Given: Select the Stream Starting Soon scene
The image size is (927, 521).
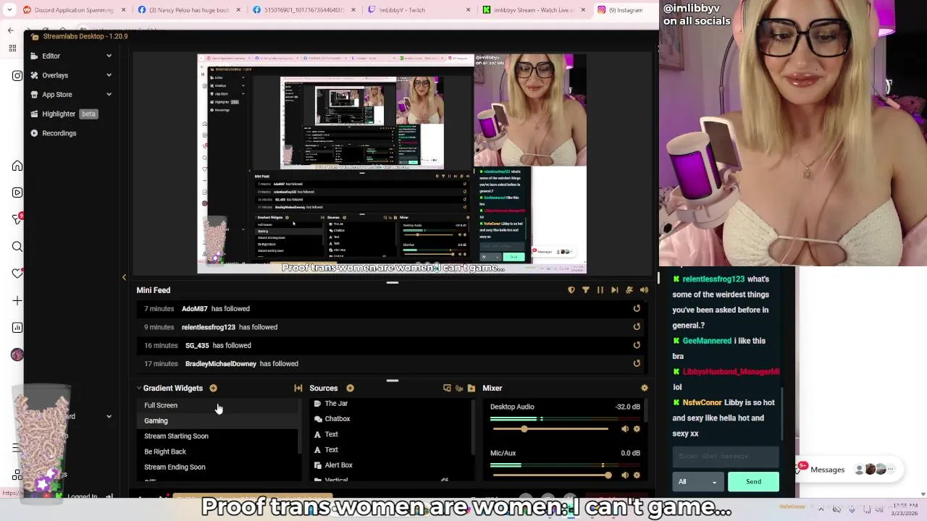Looking at the screenshot, I should pyautogui.click(x=217, y=436).
